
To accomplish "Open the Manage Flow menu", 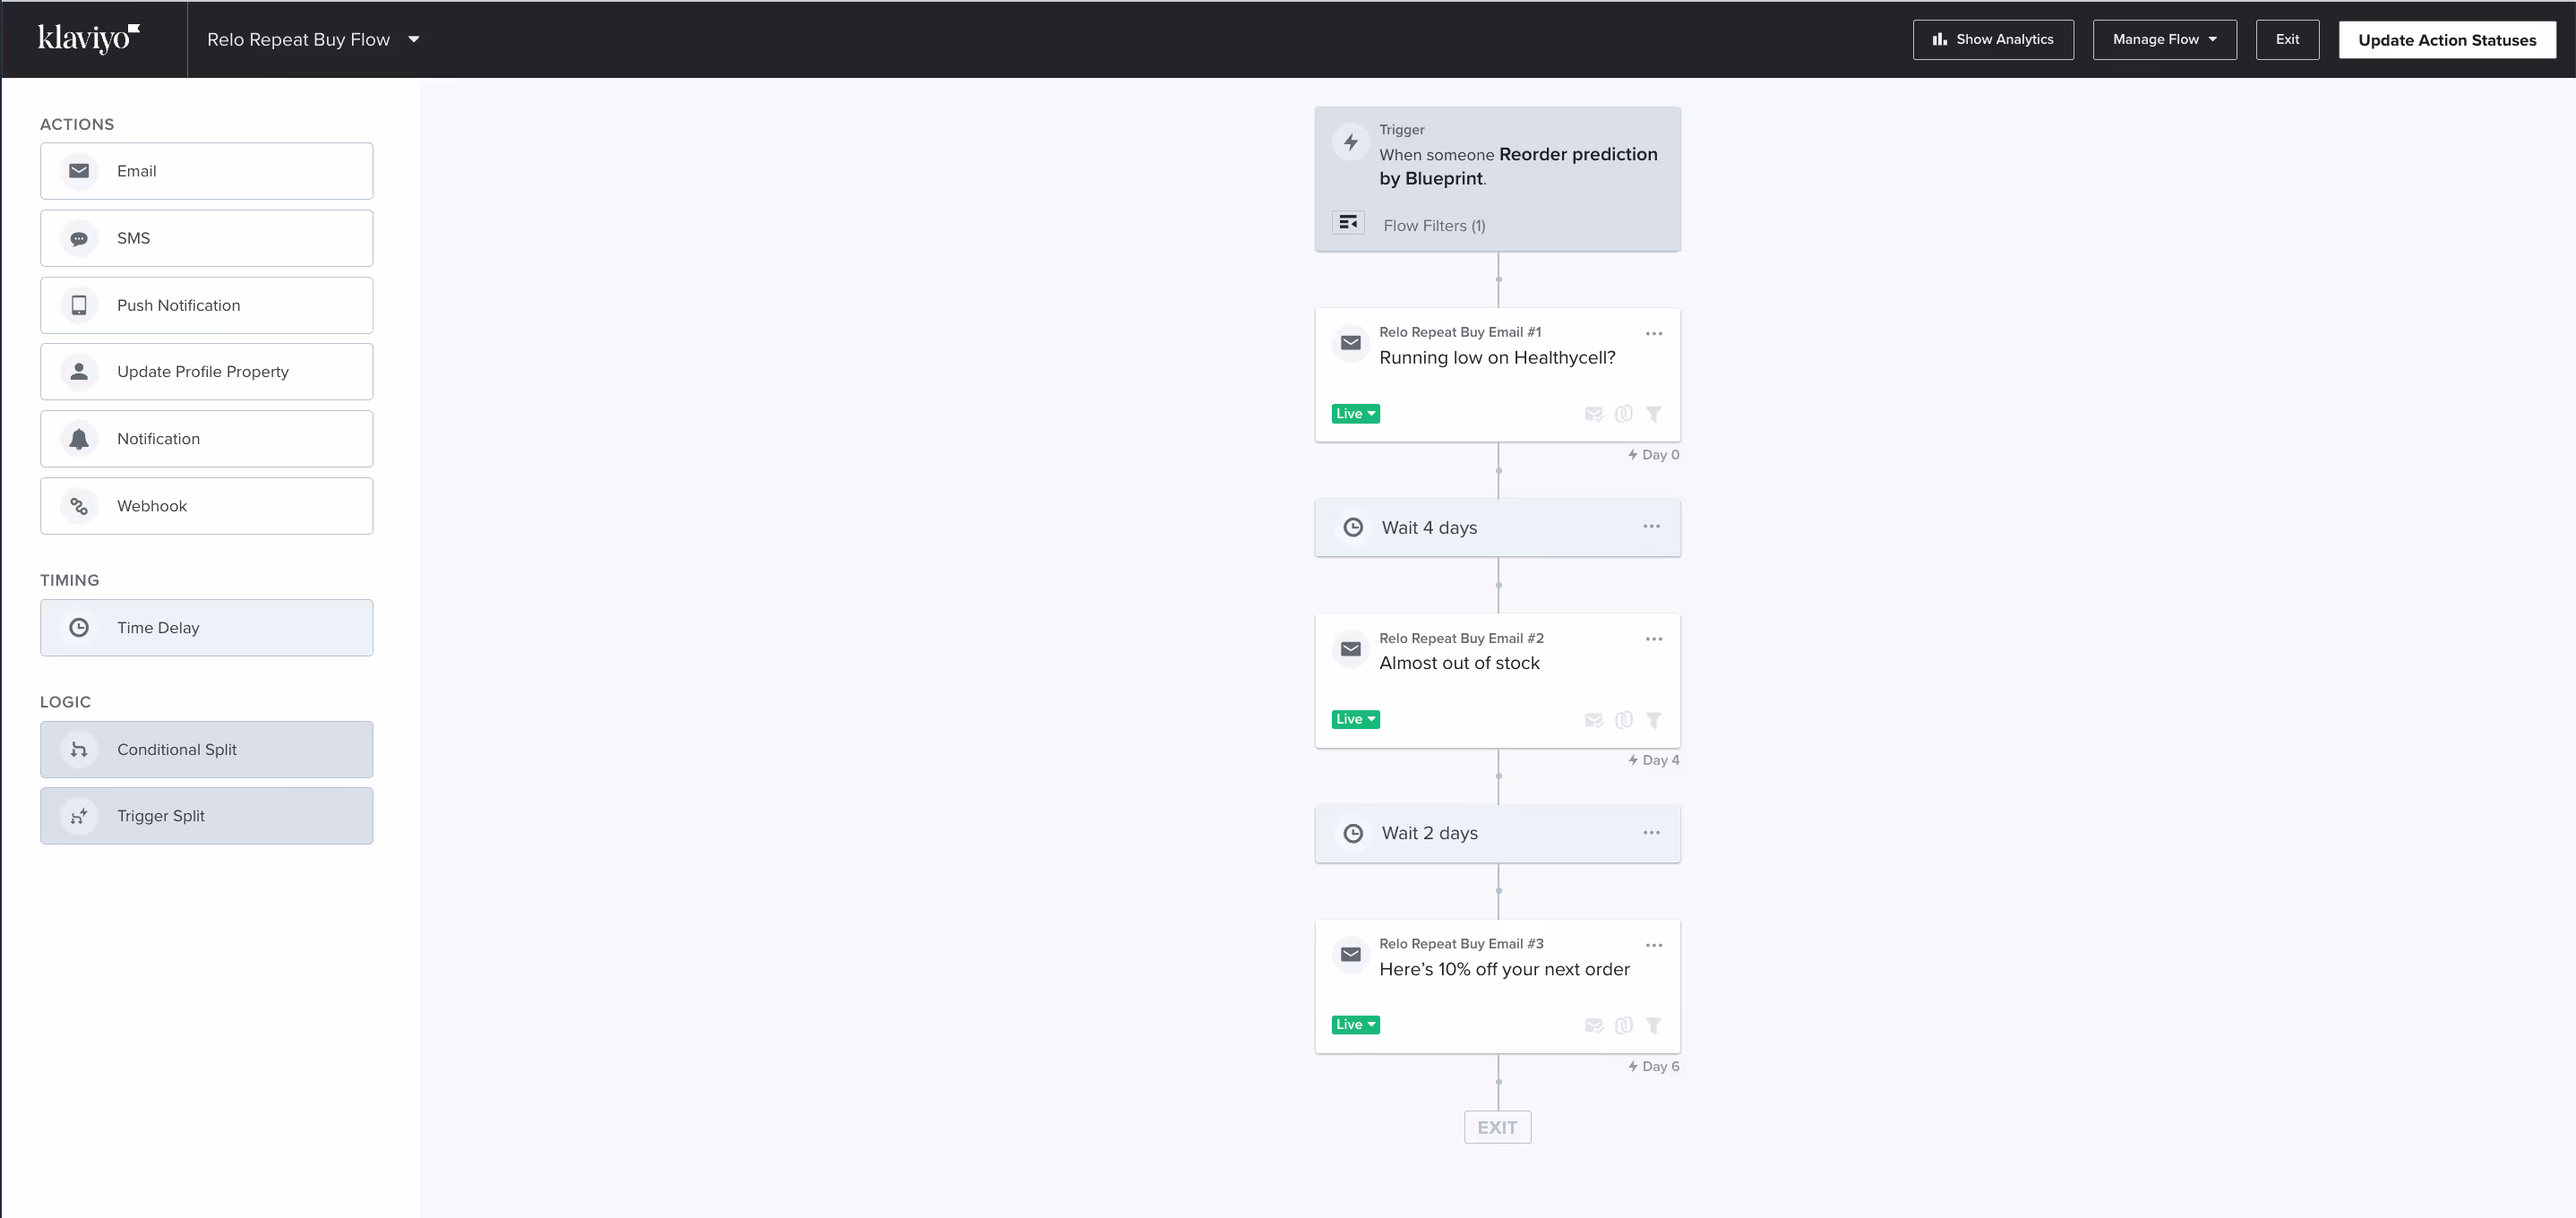I will 2164,40.
